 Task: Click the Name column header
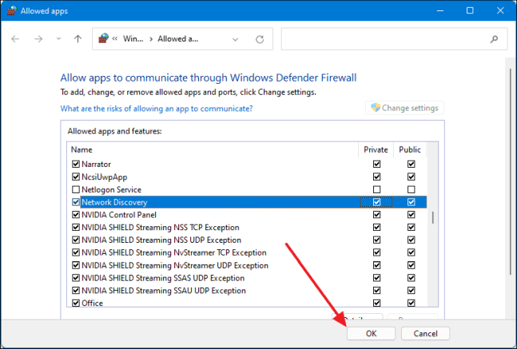pos(82,149)
